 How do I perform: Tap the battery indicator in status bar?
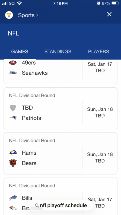tap(115, 3)
